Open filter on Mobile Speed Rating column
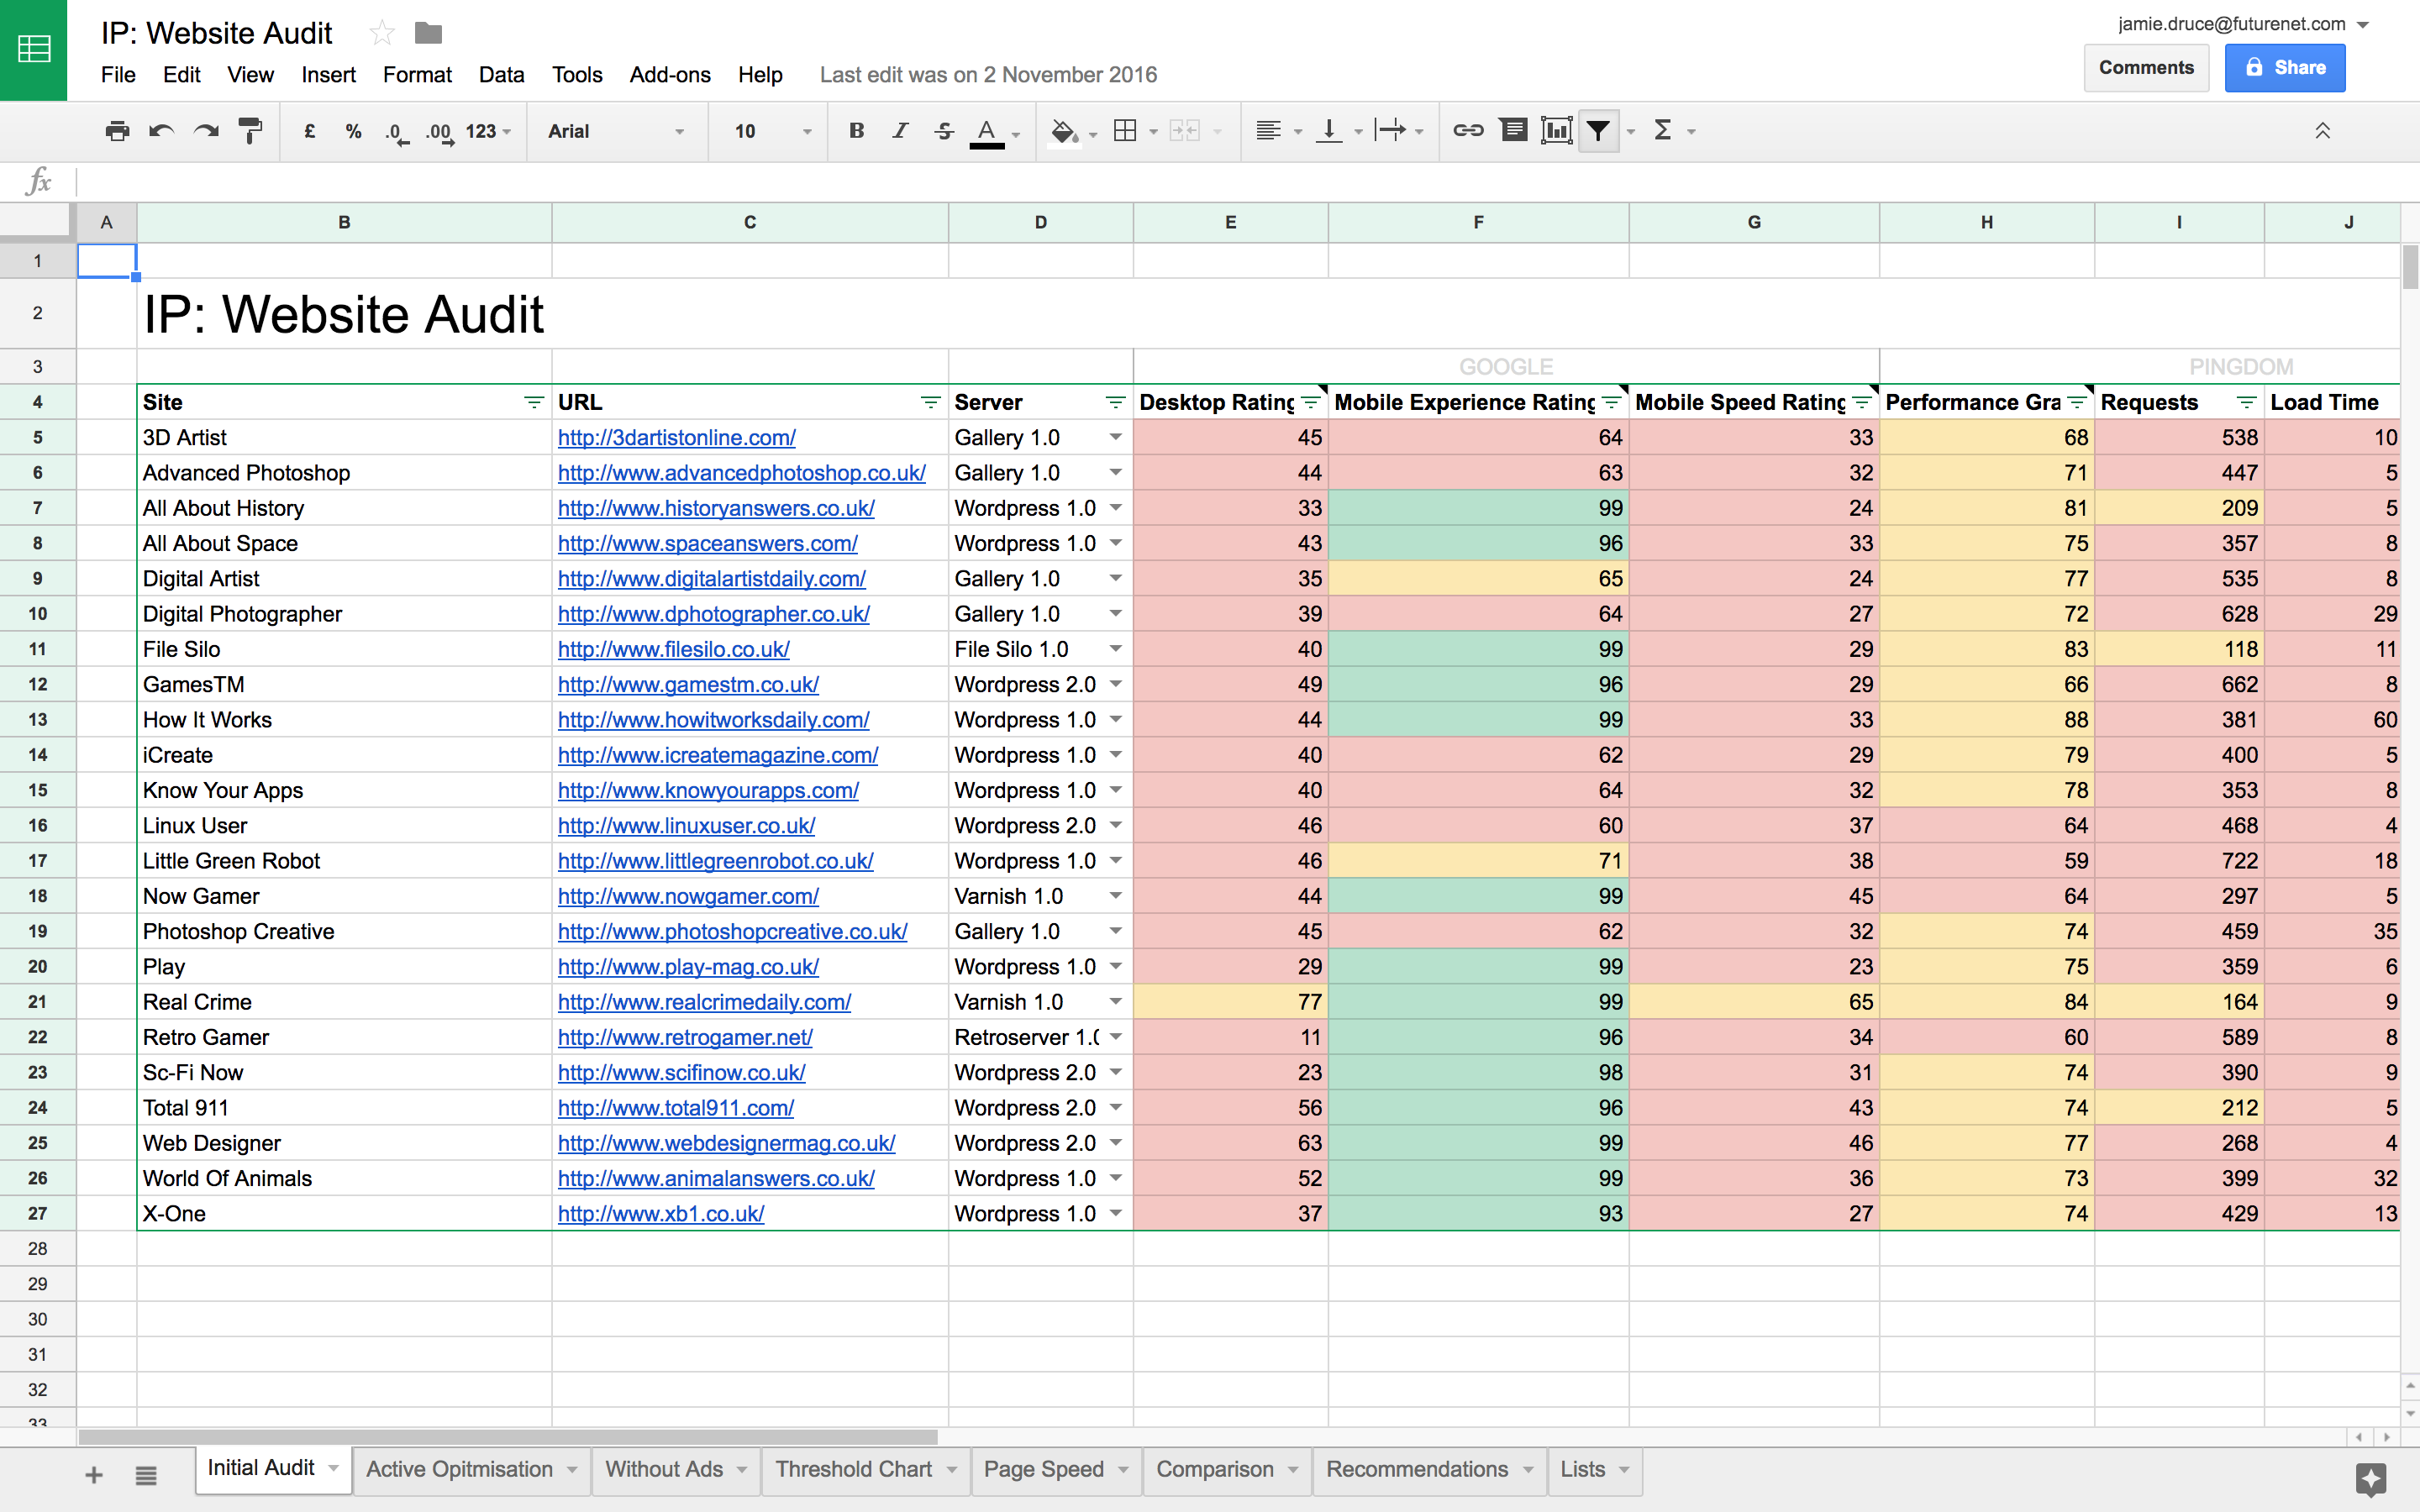Viewport: 2420px width, 1512px height. tap(1862, 402)
